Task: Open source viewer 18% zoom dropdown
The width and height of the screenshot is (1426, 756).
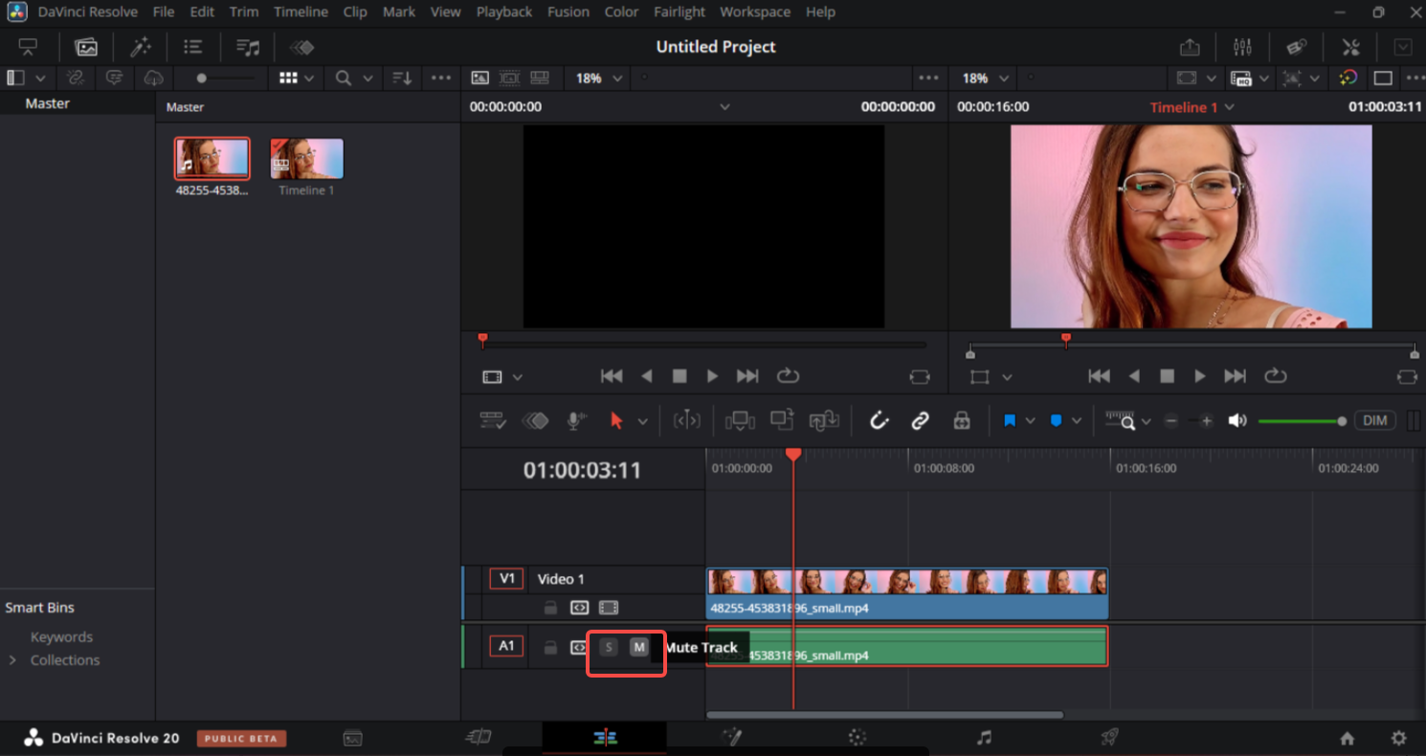Action: pyautogui.click(x=599, y=78)
